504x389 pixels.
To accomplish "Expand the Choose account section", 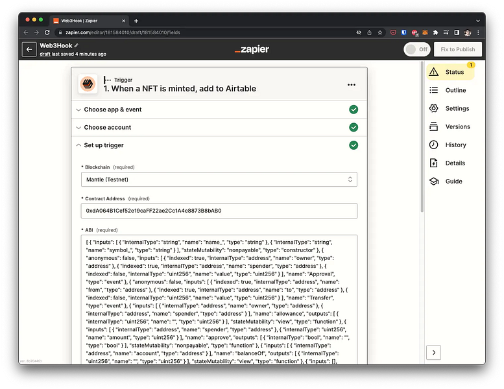I will pos(219,128).
